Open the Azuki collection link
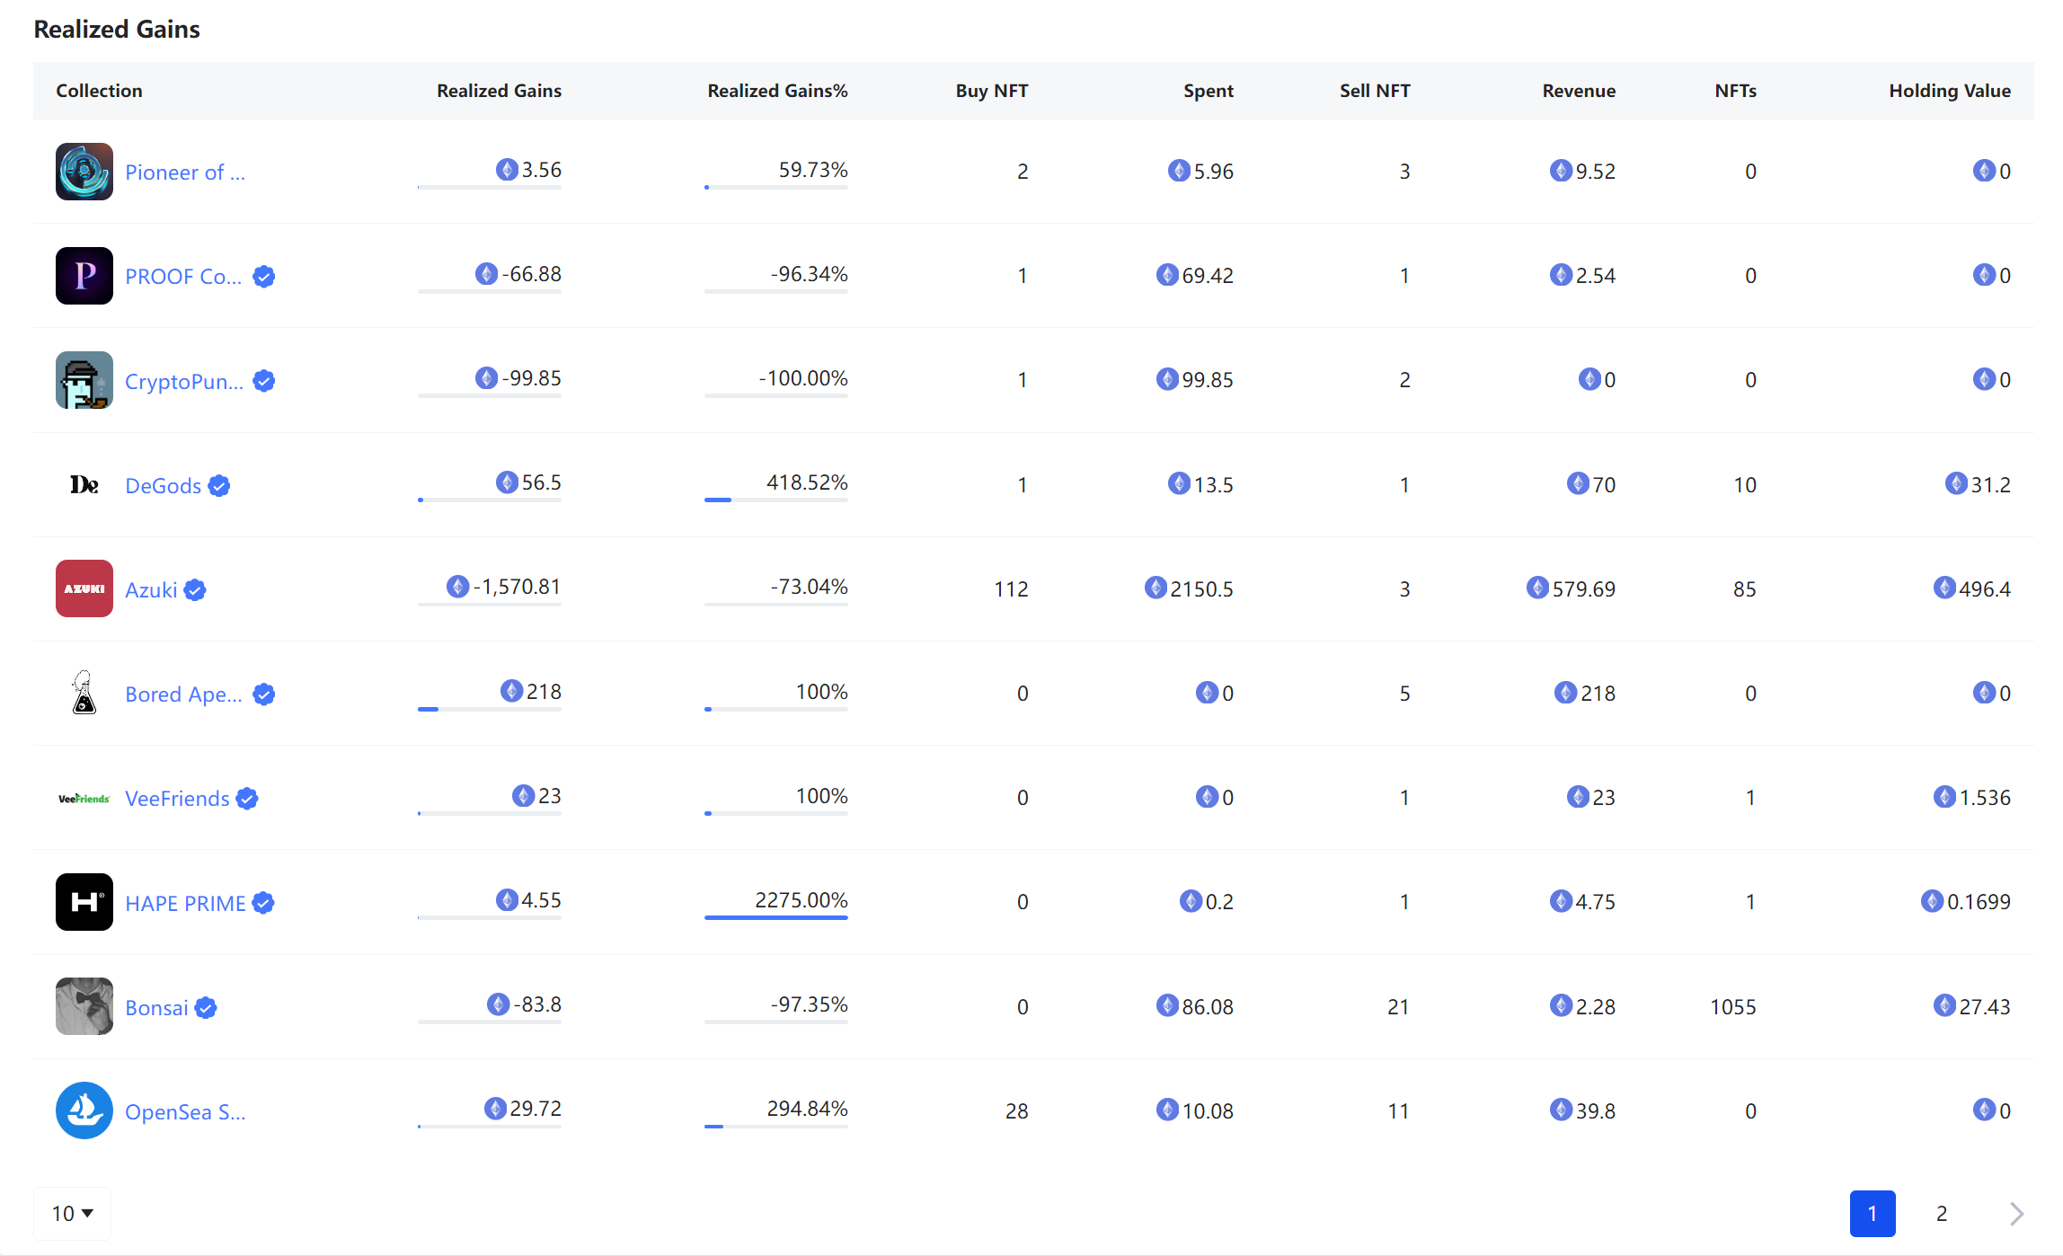 pyautogui.click(x=151, y=590)
